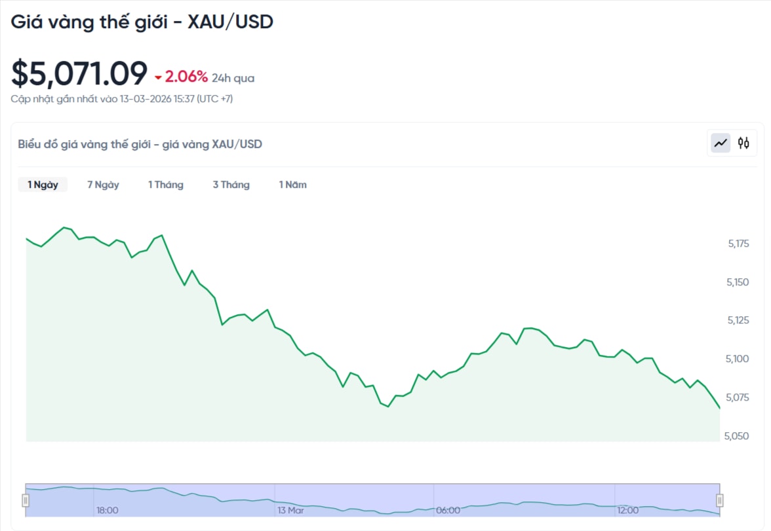
Task: Select the 1 Tháng time range
Action: point(166,184)
